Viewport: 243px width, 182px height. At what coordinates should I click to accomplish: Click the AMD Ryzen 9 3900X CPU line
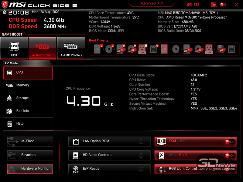click(192, 17)
